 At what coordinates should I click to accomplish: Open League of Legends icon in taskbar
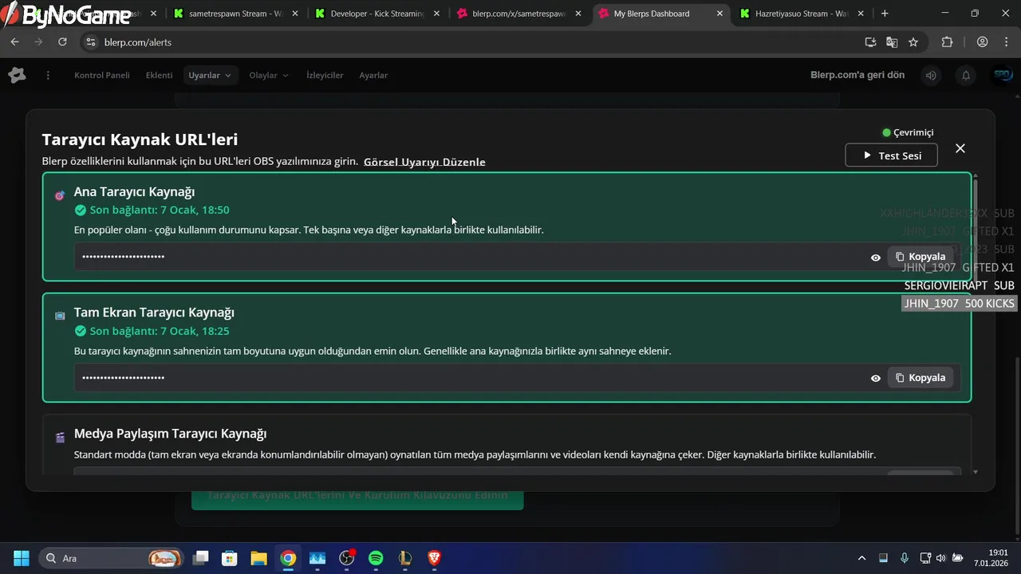click(x=405, y=558)
